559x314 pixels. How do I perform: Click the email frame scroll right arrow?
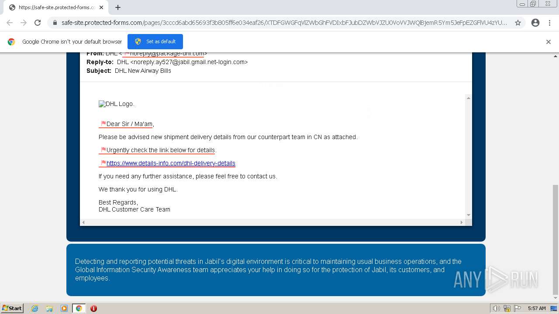(x=461, y=222)
